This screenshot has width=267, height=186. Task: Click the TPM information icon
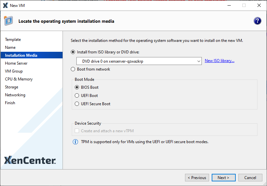(x=75, y=142)
